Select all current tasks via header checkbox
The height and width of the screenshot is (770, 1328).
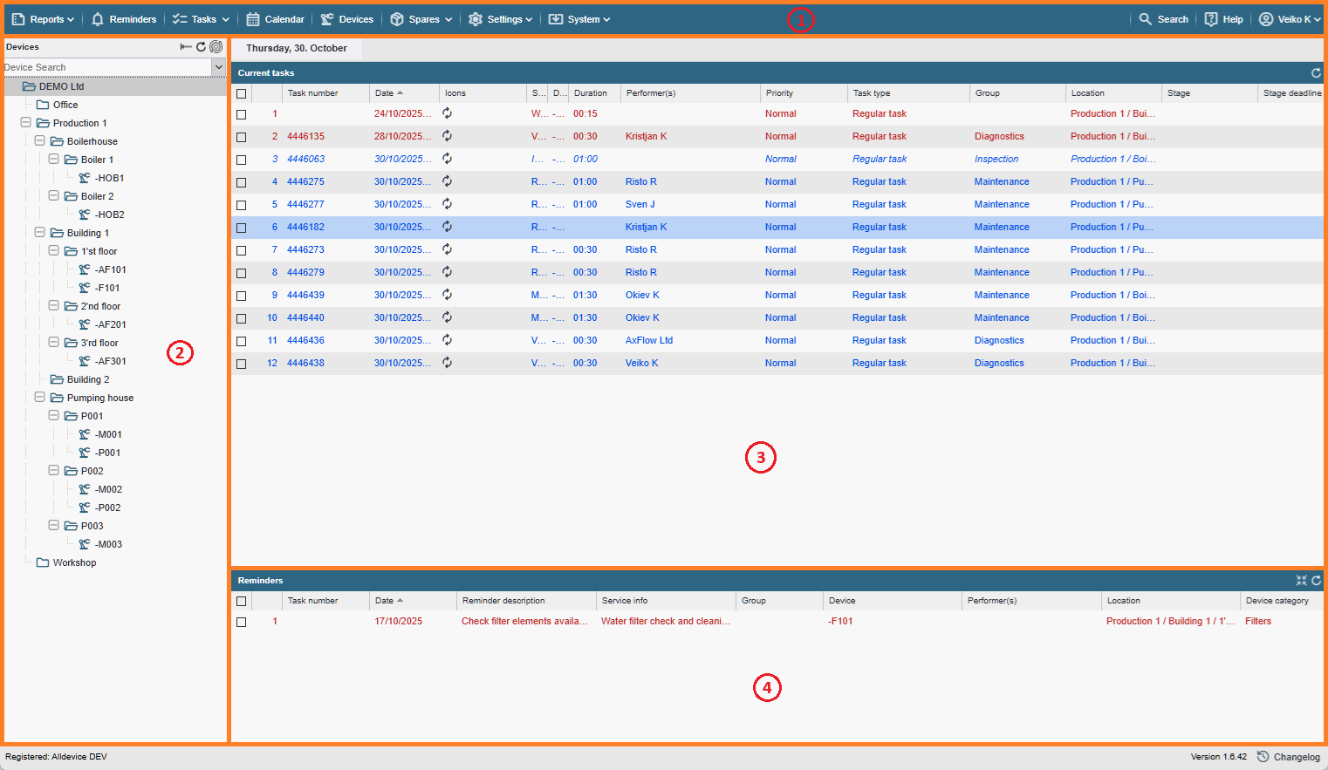tap(242, 93)
